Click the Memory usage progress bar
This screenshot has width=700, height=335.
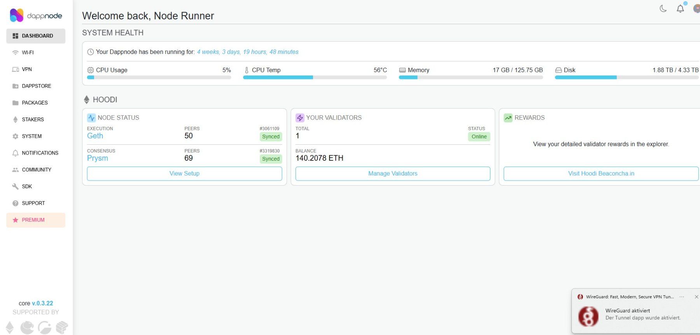point(471,77)
